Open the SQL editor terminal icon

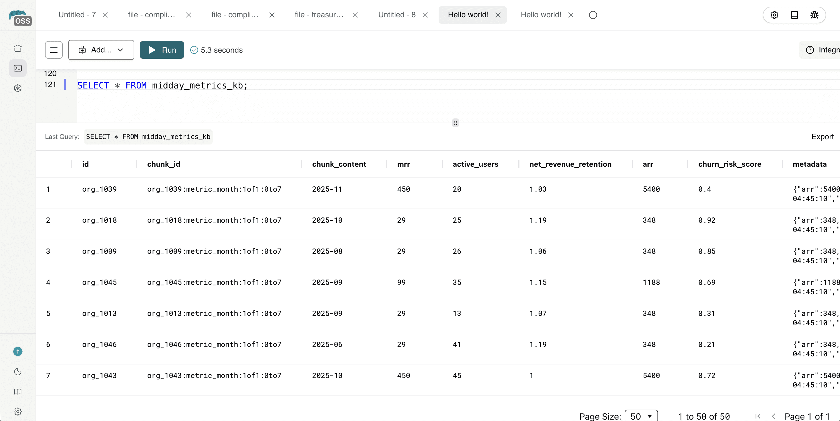pos(18,69)
